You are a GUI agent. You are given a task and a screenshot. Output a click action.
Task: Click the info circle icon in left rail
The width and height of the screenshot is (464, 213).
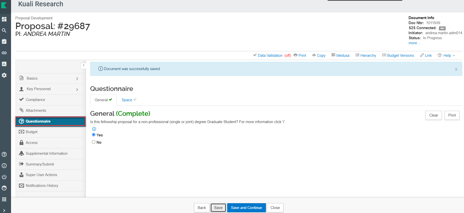pos(4,166)
